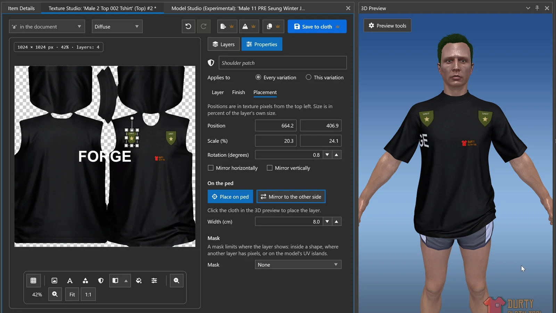Add a shapes layer
The height and width of the screenshot is (313, 556).
coord(85,281)
